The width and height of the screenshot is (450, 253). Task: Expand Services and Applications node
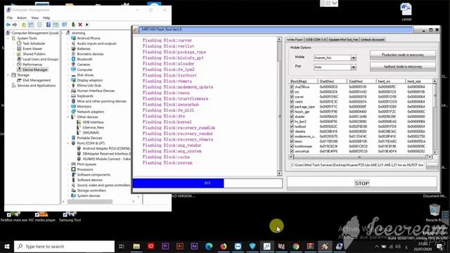[x=8, y=86]
